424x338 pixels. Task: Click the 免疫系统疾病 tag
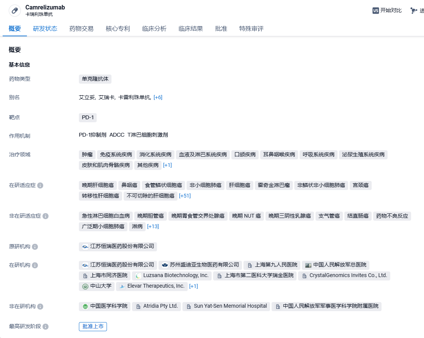[116, 155]
